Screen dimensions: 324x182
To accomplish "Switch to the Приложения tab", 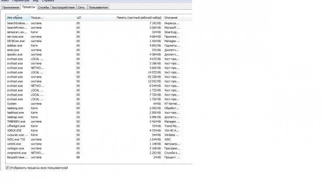I will pos(11,7).
